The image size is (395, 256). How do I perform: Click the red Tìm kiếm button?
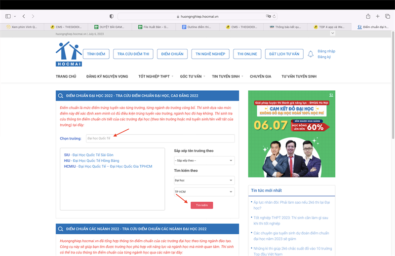202,205
